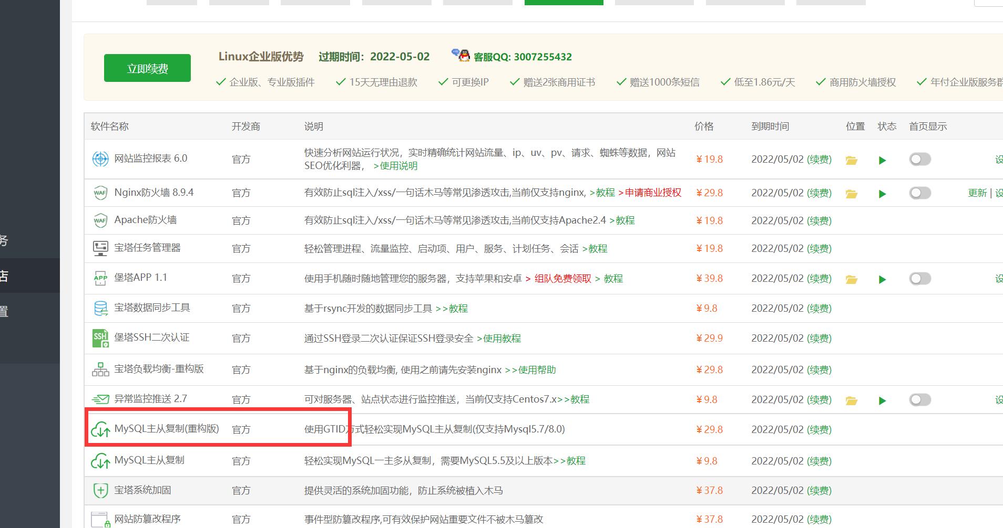Open the 教程 link for Apache防火墙
Image resolution: width=1003 pixels, height=528 pixels.
[622, 220]
